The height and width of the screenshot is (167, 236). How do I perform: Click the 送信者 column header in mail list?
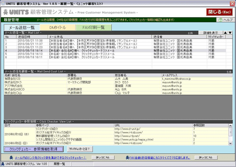180,37
